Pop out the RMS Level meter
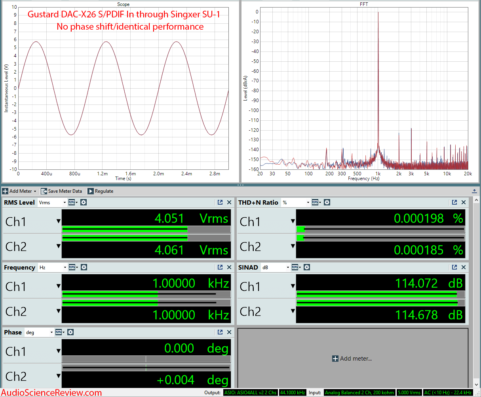Viewport: 481px width, 397px height. [220, 202]
